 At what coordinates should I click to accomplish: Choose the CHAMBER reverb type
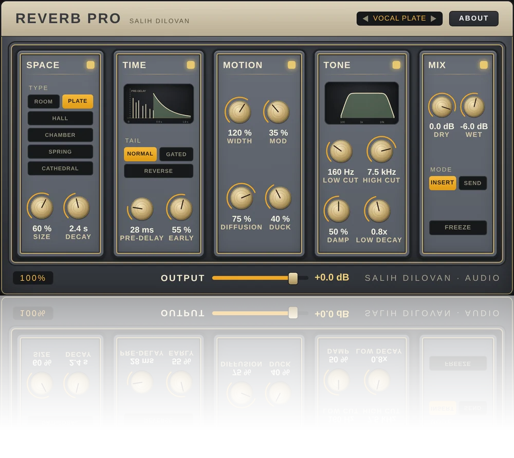(x=60, y=135)
